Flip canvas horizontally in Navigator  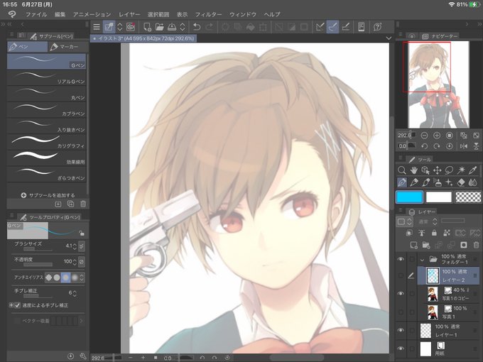464,146
